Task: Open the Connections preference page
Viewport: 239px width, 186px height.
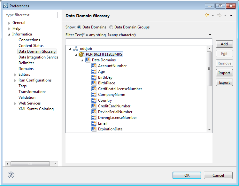Action: coord(29,40)
